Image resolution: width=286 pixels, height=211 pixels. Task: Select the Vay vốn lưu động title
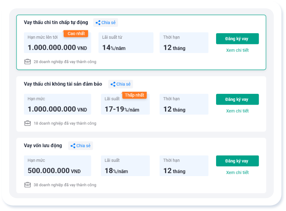[x=43, y=146]
